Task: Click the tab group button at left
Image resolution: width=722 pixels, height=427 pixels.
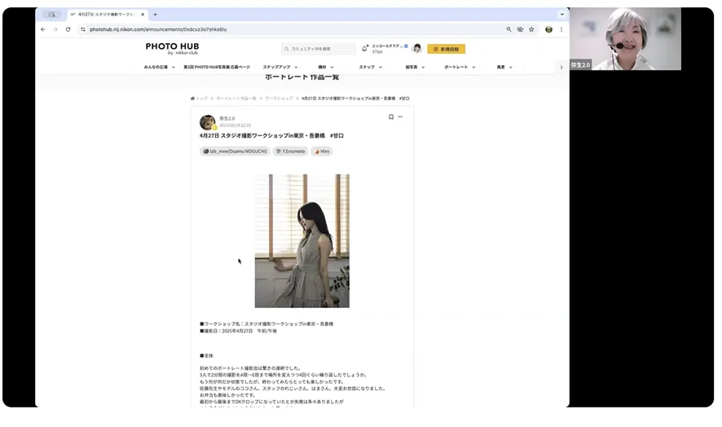Action: click(52, 15)
